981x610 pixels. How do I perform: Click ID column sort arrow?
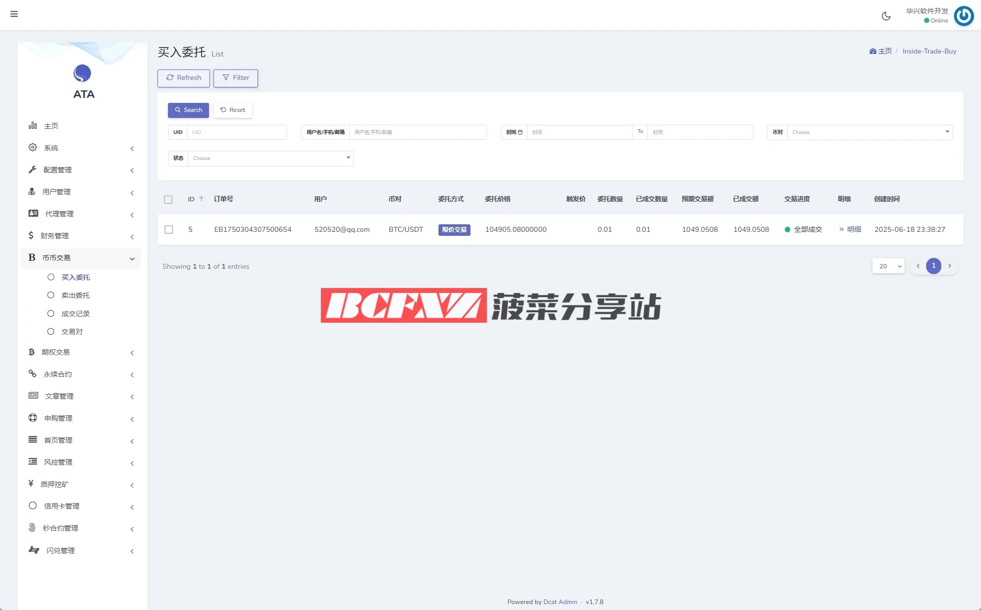point(201,199)
